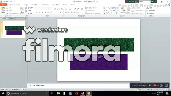The width and height of the screenshot is (171, 96).
Task: Zoom out with minus button
Action: point(151,90)
